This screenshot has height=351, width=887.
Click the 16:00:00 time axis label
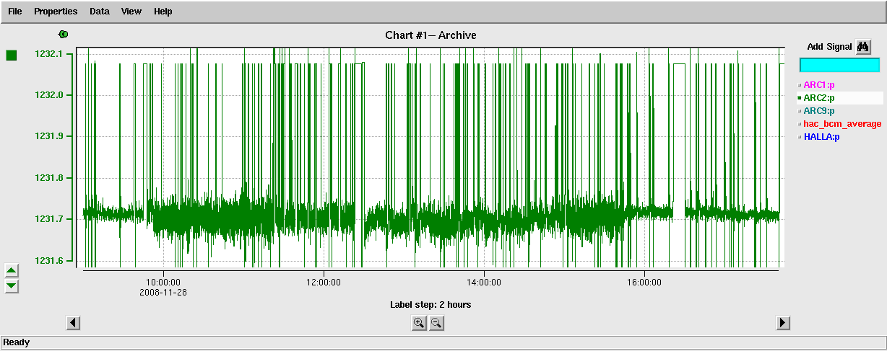[644, 283]
